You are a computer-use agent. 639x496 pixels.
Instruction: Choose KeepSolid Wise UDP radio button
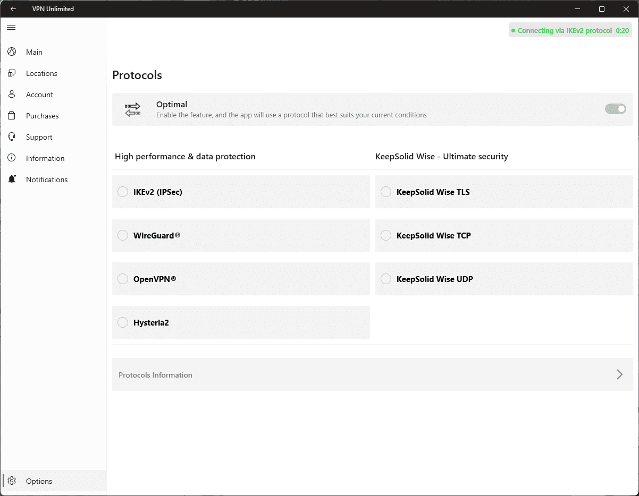coord(386,279)
